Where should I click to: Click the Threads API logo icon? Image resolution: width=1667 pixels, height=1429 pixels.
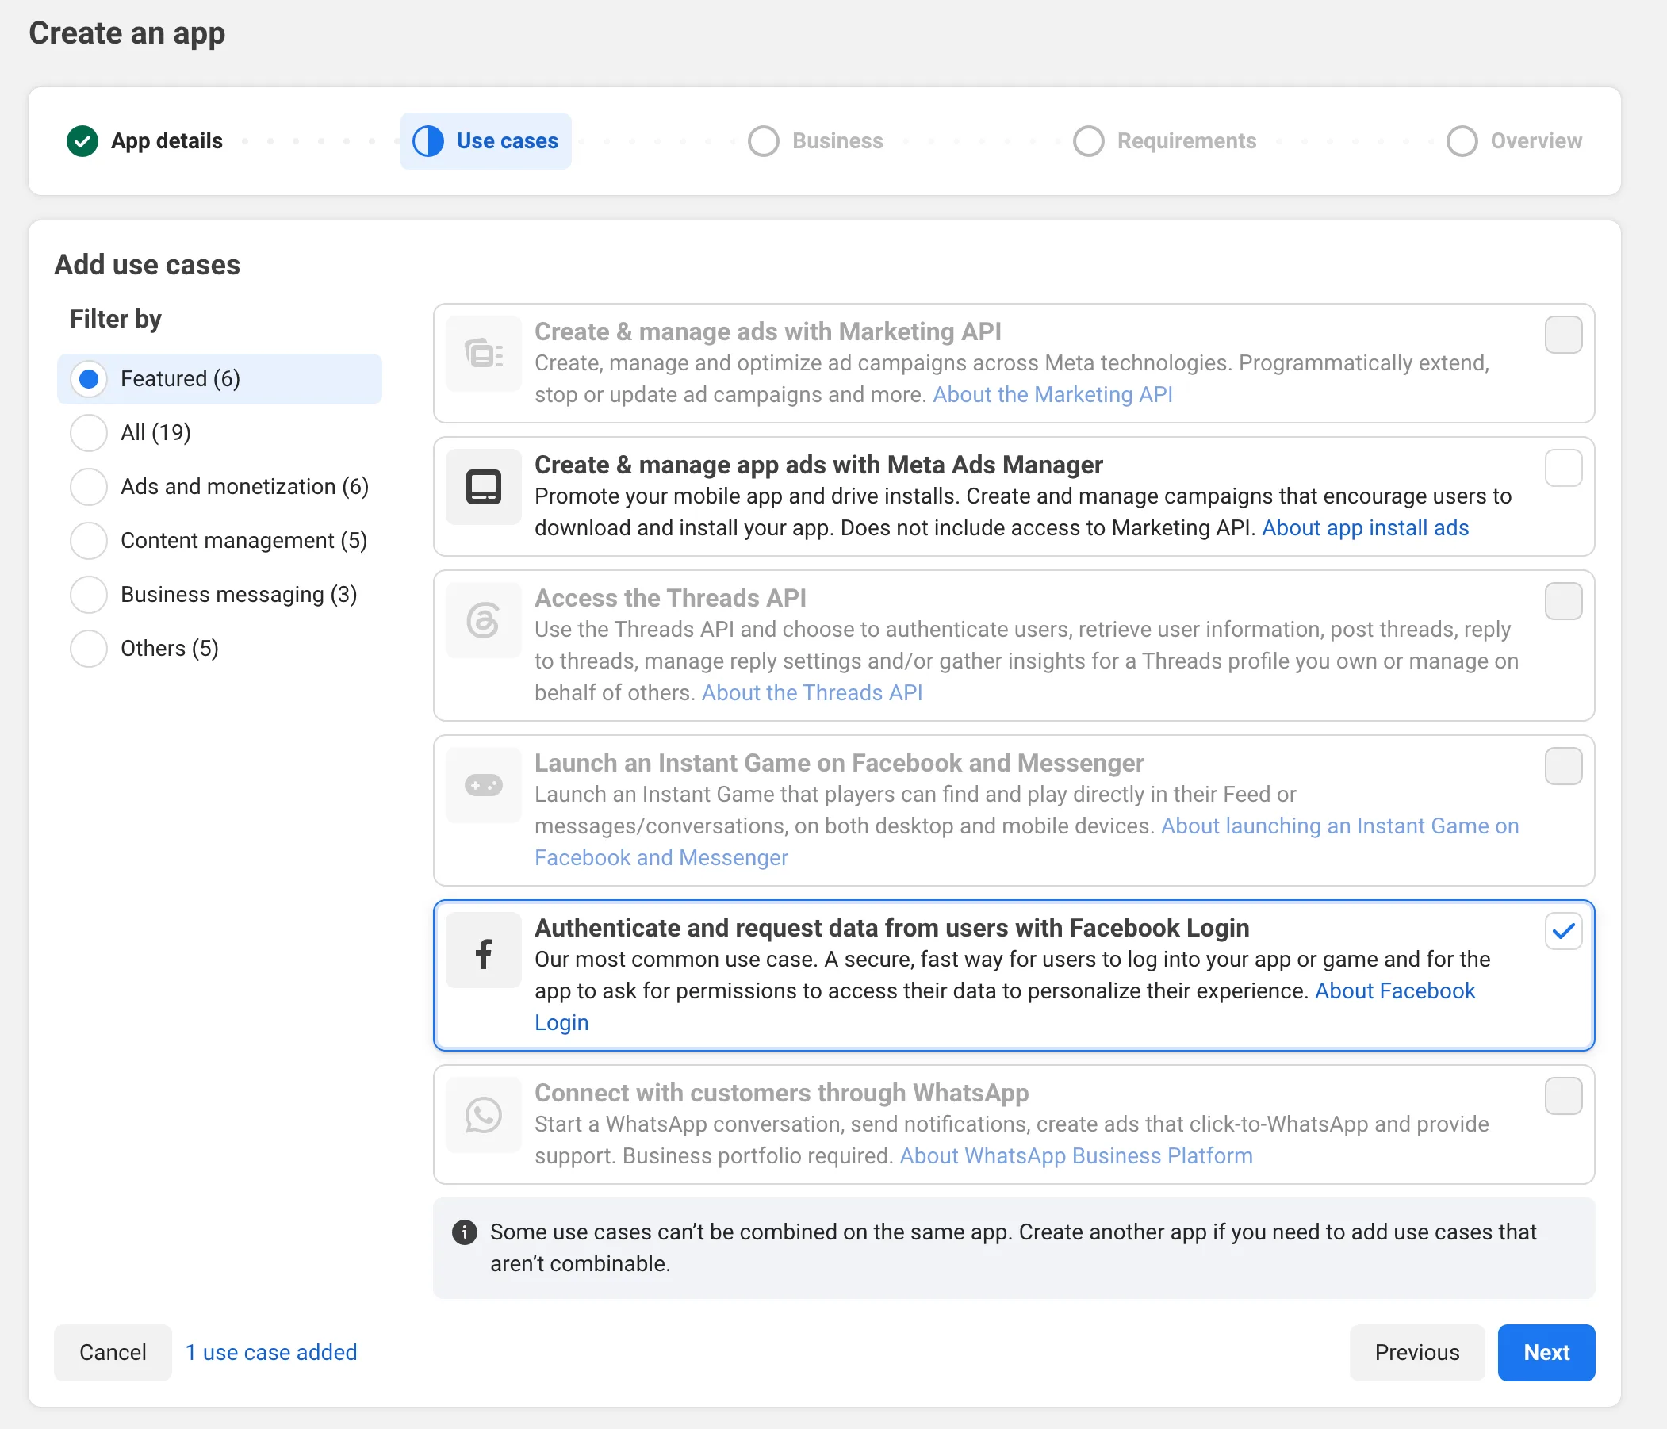coord(484,620)
